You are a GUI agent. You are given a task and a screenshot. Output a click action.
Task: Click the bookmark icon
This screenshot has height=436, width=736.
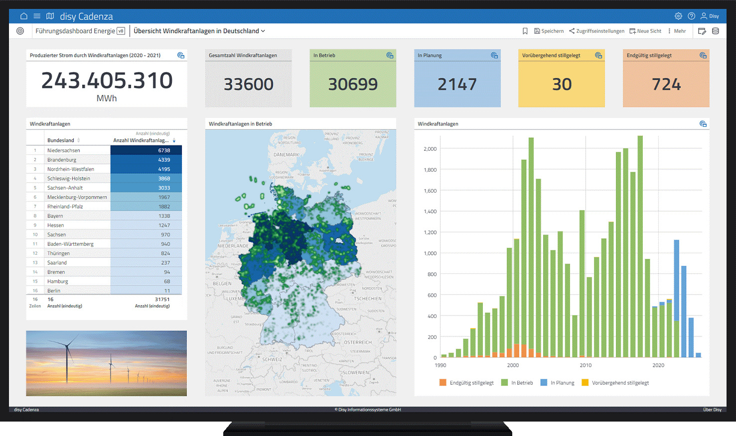point(525,31)
